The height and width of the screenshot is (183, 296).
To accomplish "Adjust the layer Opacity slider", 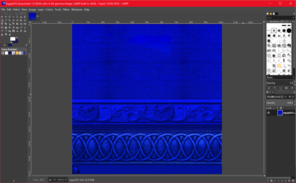I will 279,103.
